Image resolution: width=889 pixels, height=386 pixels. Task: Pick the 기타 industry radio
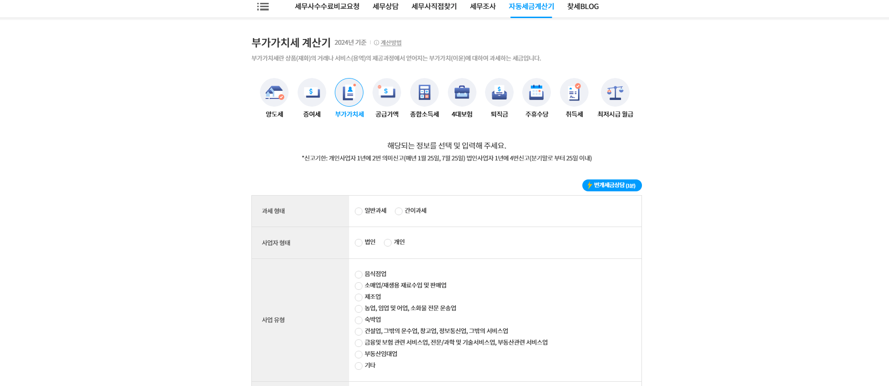click(x=359, y=366)
